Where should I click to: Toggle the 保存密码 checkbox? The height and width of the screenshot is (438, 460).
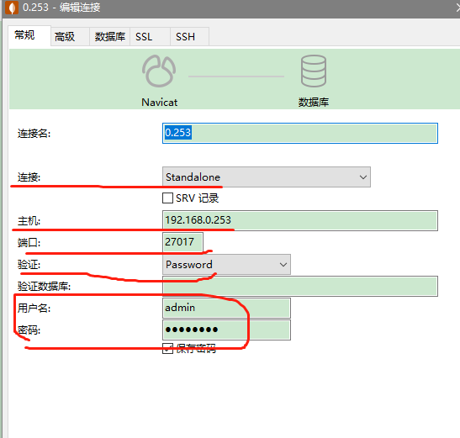(x=167, y=349)
